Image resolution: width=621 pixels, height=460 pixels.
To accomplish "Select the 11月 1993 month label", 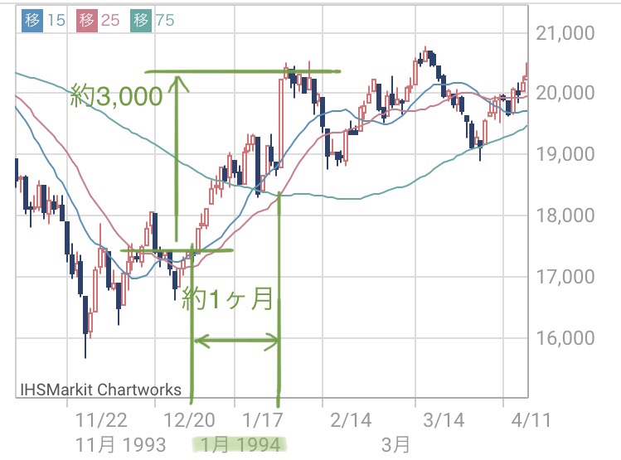I will pos(120,444).
